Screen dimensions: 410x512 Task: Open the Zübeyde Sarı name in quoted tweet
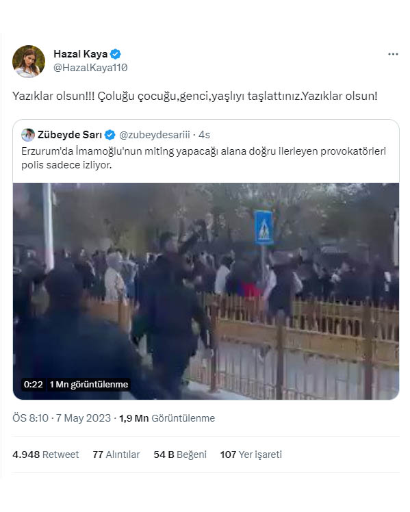[70, 135]
